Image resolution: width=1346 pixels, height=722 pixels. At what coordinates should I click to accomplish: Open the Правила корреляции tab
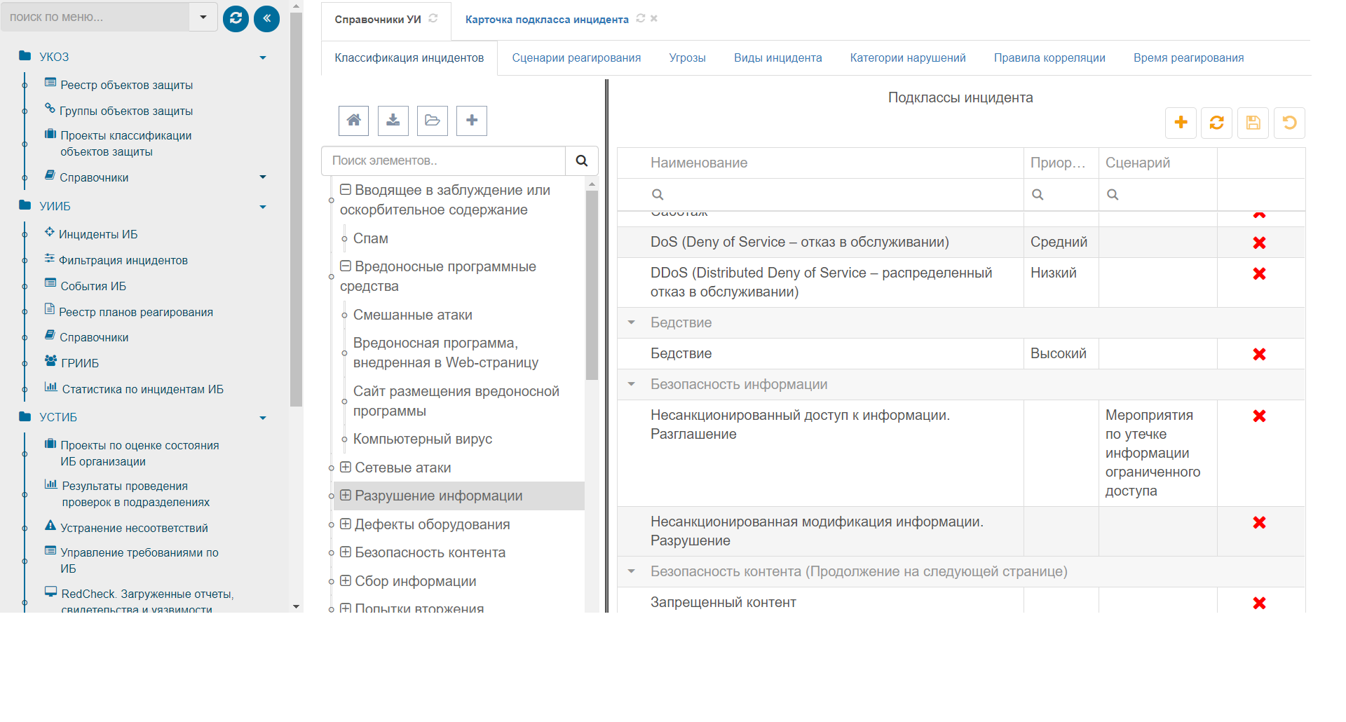pyautogui.click(x=1049, y=57)
